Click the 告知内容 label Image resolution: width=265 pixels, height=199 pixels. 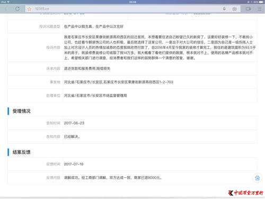click(x=53, y=136)
